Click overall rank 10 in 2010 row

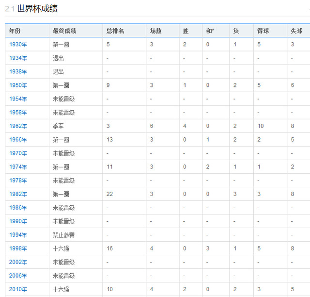(x=110, y=289)
